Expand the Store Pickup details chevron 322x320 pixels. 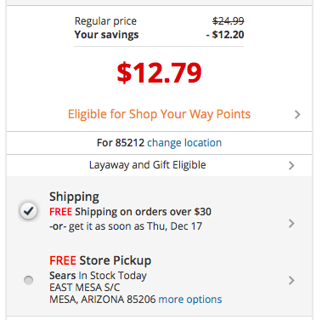pyautogui.click(x=291, y=281)
